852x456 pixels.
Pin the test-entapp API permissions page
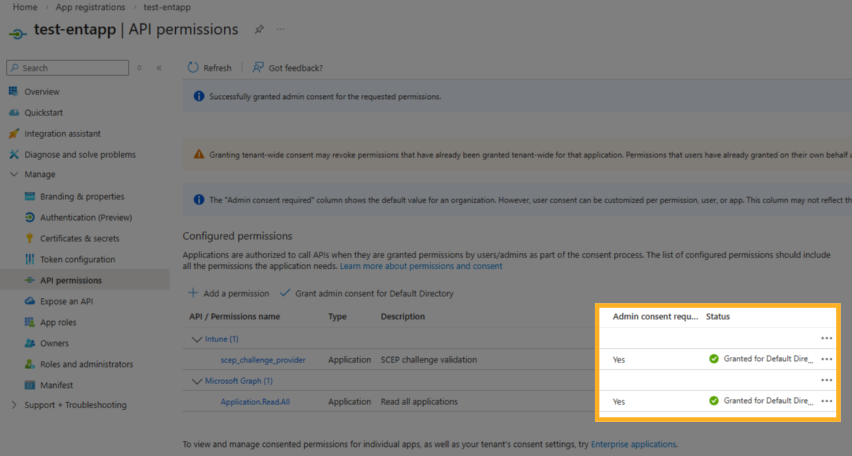259,29
